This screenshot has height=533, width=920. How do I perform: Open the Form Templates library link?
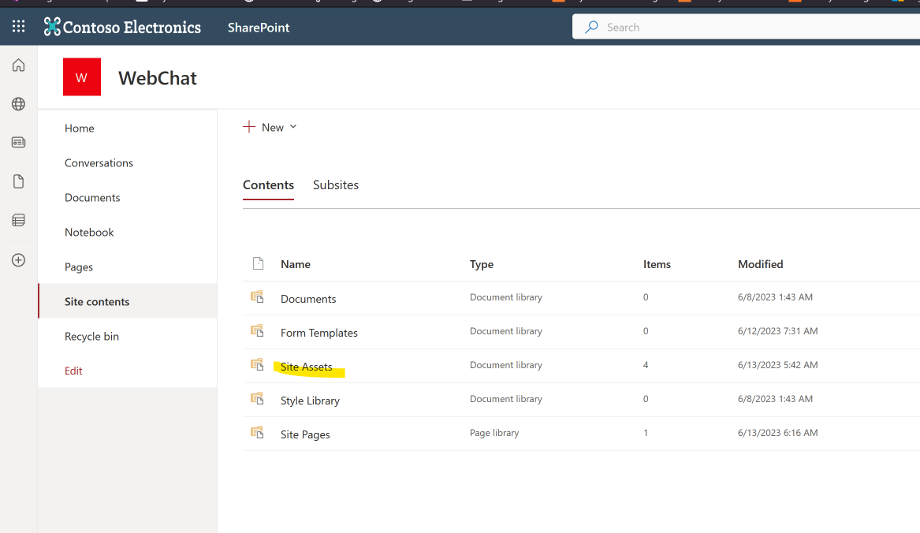[x=318, y=333]
